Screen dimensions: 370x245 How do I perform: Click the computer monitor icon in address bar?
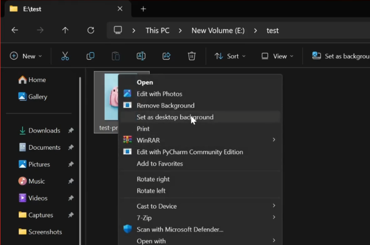[x=118, y=30]
